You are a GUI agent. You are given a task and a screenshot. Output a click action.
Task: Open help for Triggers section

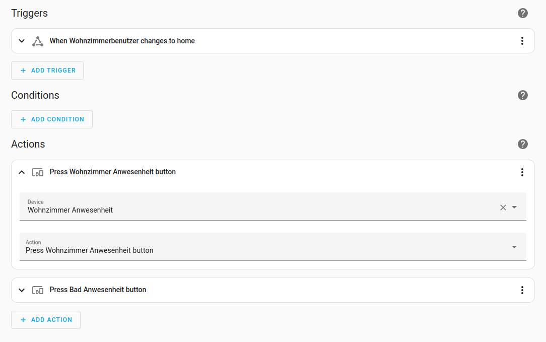pos(523,13)
